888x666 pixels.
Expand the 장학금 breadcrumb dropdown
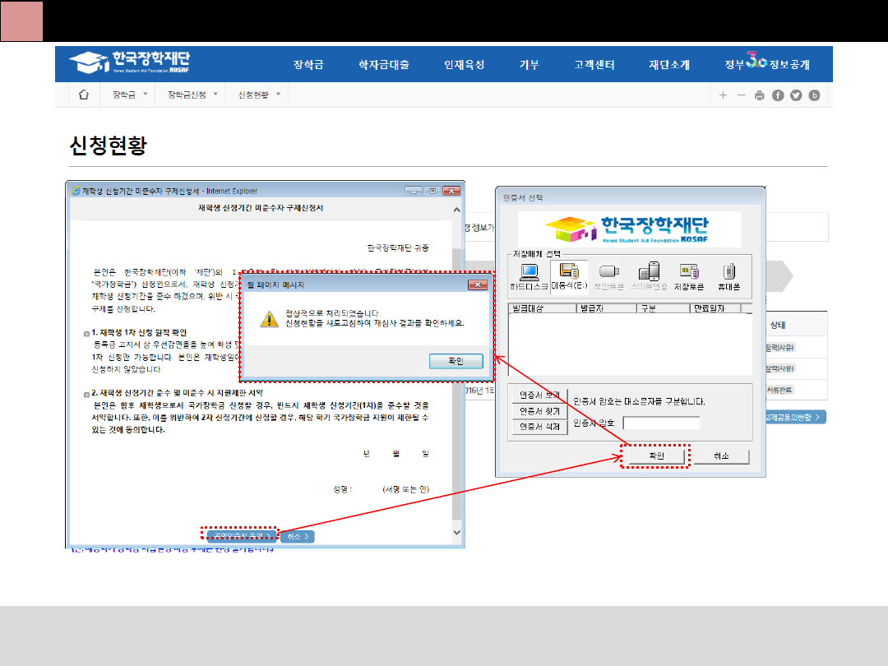[x=130, y=95]
